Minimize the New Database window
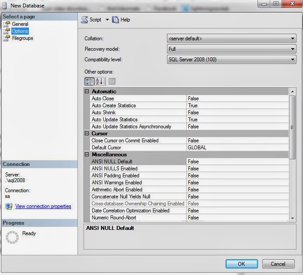This screenshot has width=303, height=275. tap(264, 4)
